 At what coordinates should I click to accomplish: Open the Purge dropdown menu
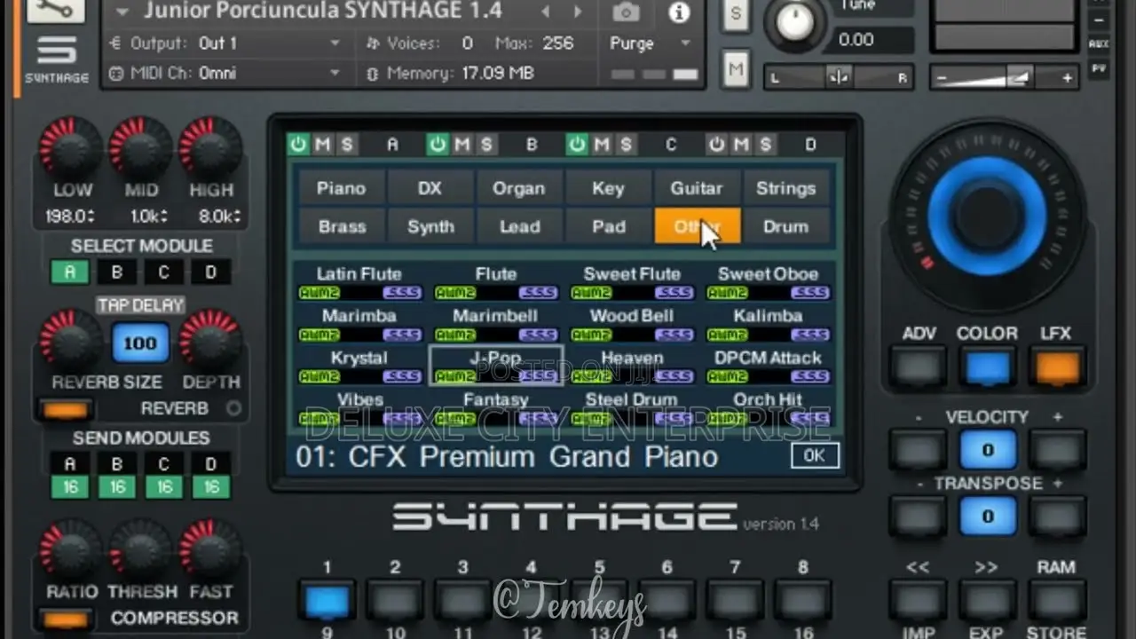pos(651,43)
